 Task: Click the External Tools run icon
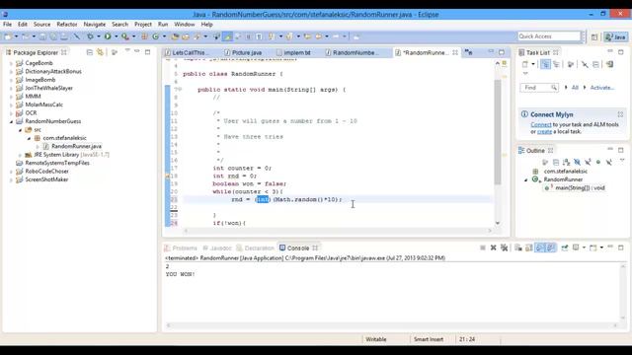click(x=125, y=36)
